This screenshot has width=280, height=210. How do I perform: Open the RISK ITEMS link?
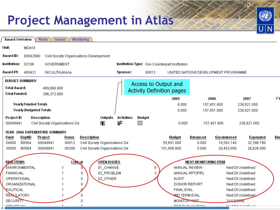click(x=15, y=162)
